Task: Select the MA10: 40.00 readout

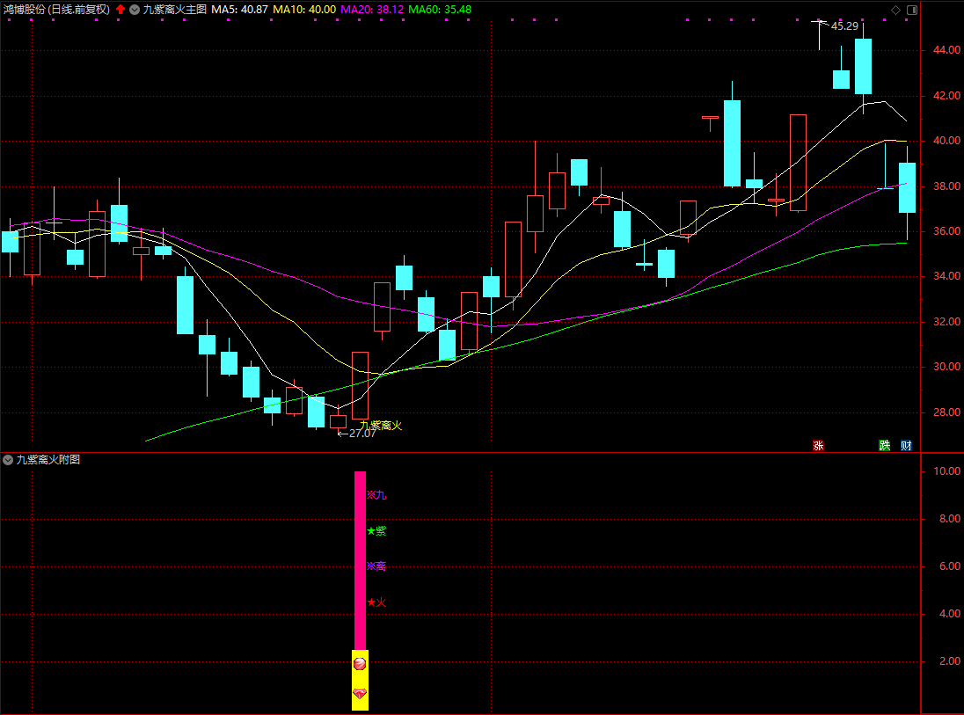Action: [x=304, y=10]
